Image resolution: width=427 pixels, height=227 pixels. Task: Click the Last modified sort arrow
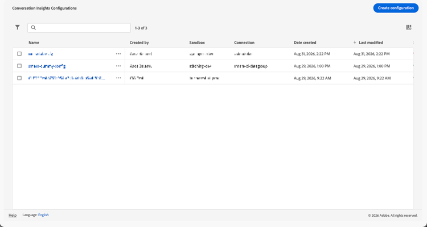click(355, 43)
